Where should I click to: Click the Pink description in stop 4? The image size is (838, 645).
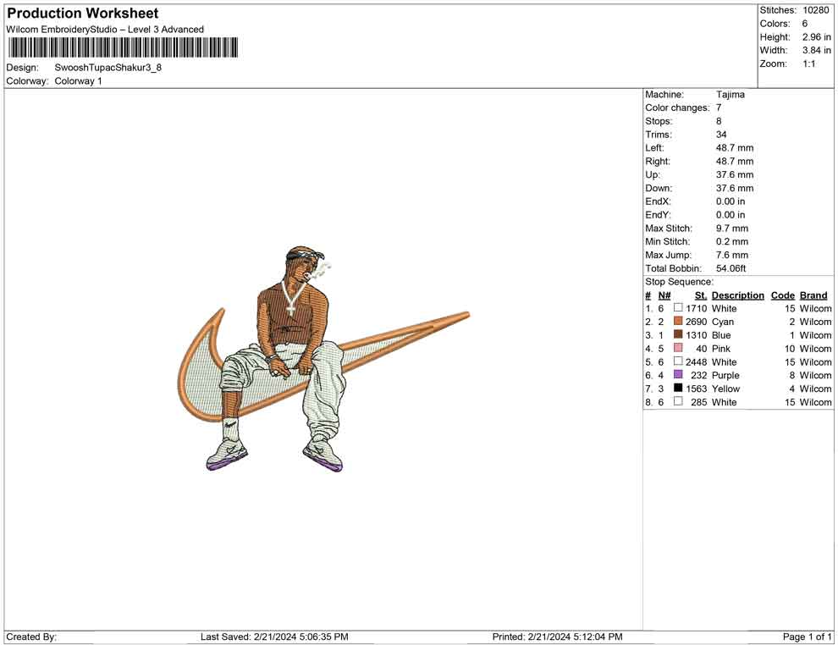point(721,349)
